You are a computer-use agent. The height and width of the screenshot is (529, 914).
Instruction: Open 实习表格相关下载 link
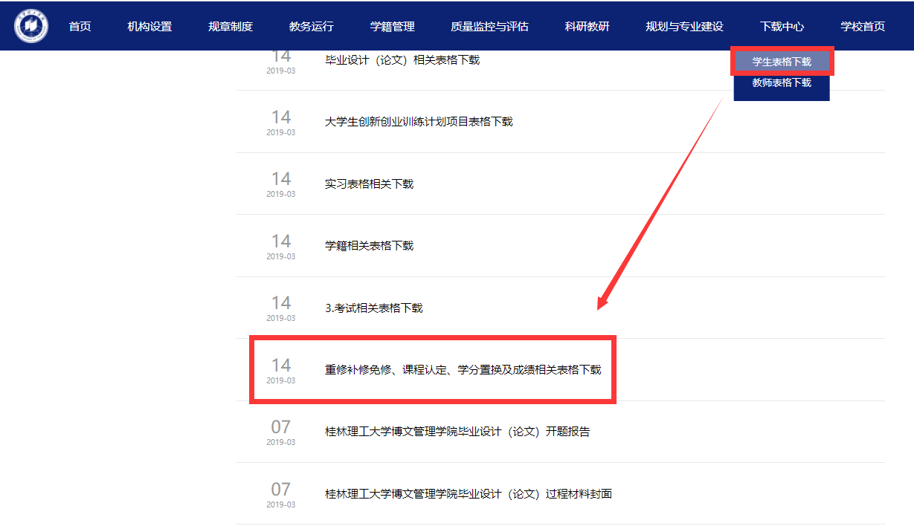(369, 184)
